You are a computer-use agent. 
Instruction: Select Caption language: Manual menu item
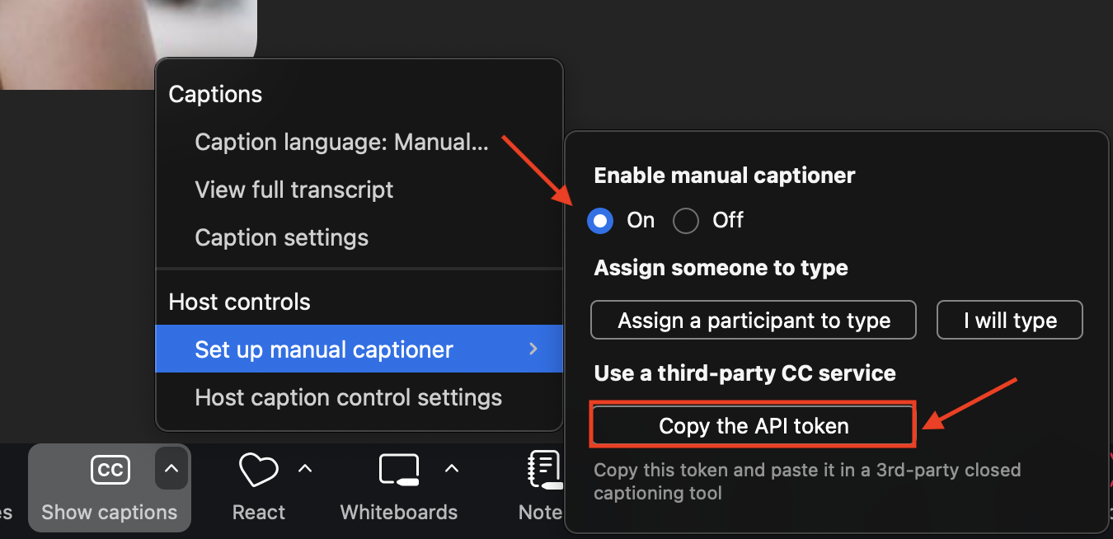[341, 142]
